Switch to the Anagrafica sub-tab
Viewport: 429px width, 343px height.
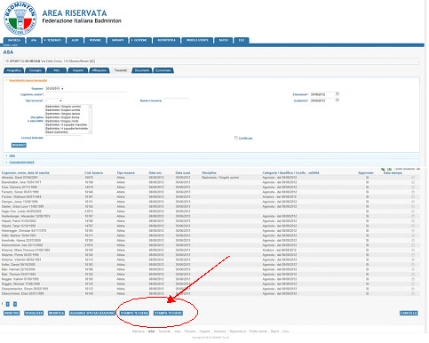click(x=14, y=70)
